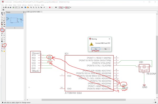
Task: Select the Show (eye) tool
Action: (4, 13)
